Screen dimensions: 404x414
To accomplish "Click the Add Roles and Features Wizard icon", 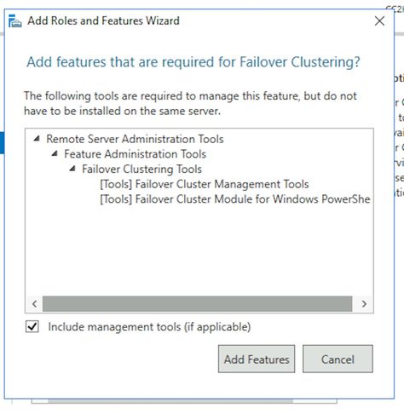I will coord(15,21).
